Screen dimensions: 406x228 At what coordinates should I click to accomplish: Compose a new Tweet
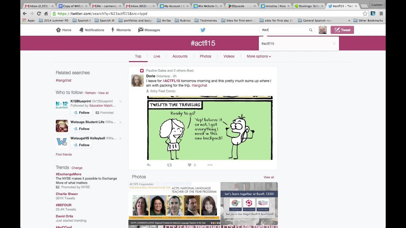342,30
